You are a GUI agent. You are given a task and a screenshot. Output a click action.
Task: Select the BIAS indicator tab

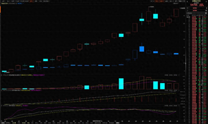[49, 123]
